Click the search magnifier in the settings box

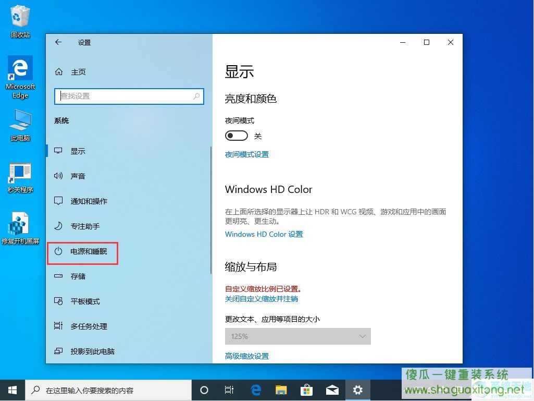click(x=196, y=96)
